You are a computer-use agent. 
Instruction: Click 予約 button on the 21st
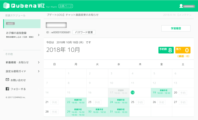54,102
